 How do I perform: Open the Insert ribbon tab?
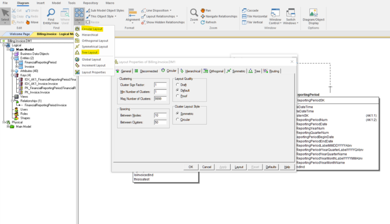(40, 3)
